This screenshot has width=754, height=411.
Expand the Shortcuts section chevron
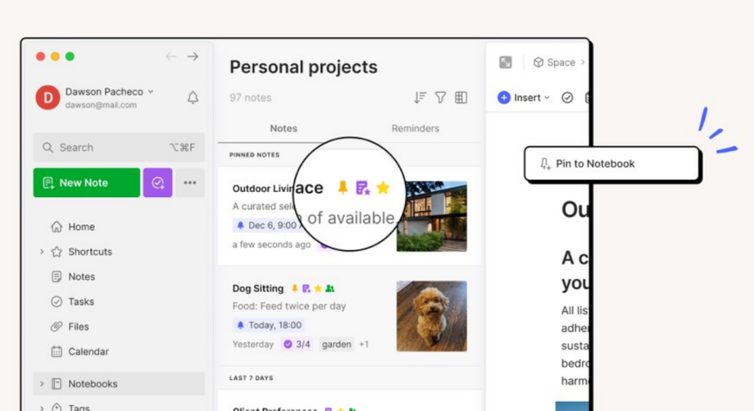(42, 252)
